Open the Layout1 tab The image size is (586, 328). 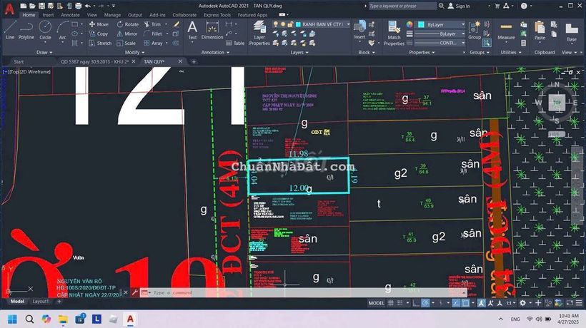point(41,302)
